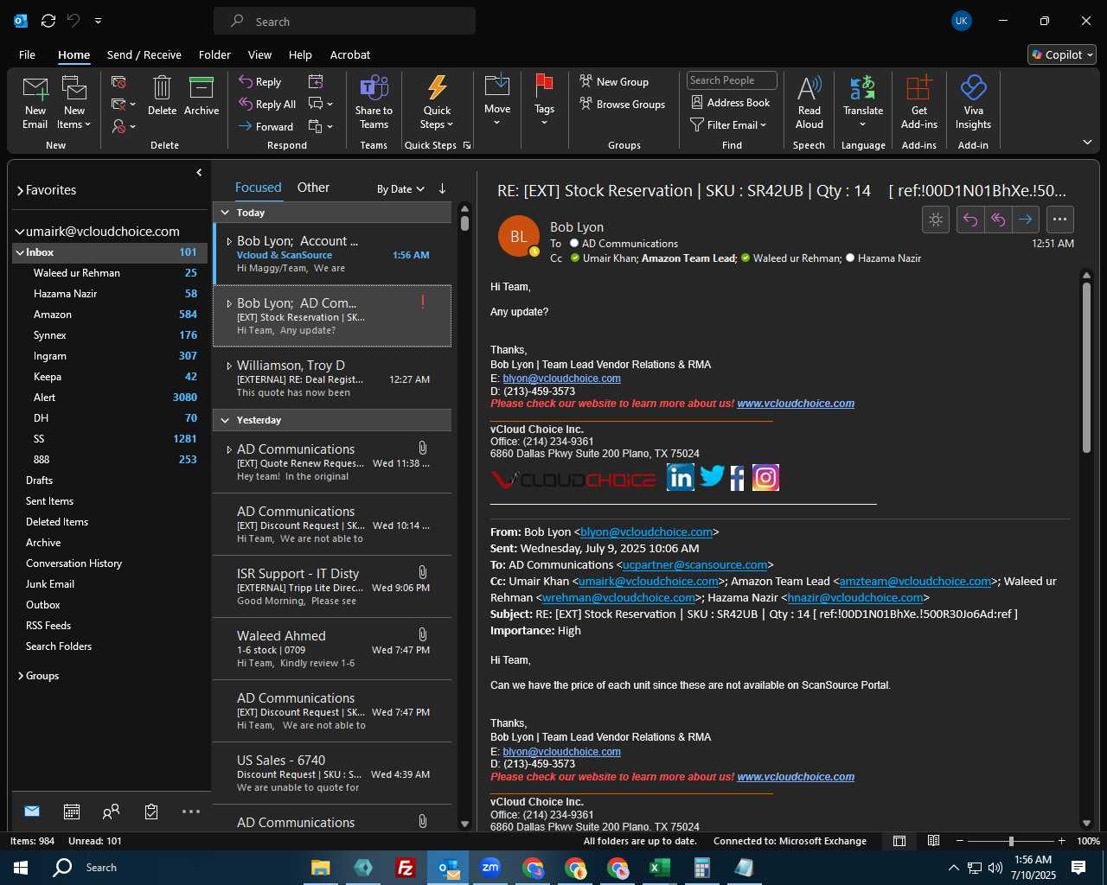
Task: Switch to the Other inbox tab
Action: coord(313,188)
